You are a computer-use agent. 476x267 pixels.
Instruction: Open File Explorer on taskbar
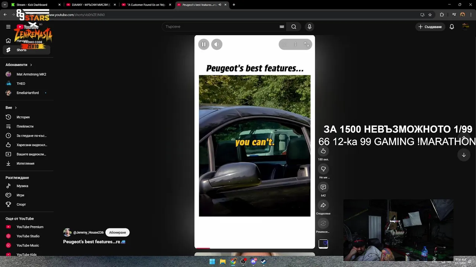222,261
